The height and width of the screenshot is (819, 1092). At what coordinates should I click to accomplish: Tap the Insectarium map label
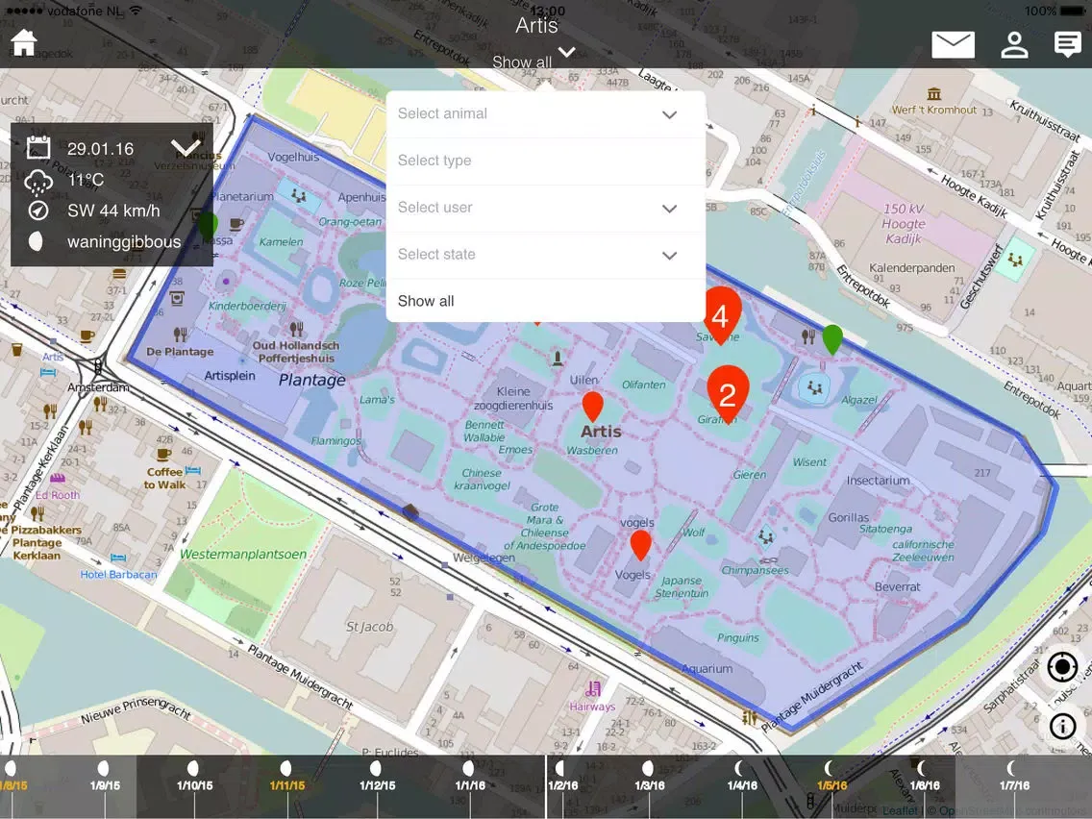click(879, 481)
